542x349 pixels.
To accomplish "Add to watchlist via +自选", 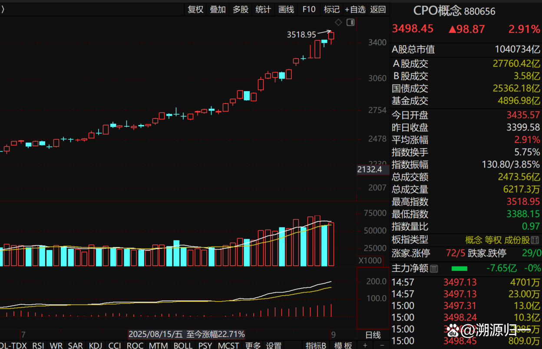I will pos(355,9).
